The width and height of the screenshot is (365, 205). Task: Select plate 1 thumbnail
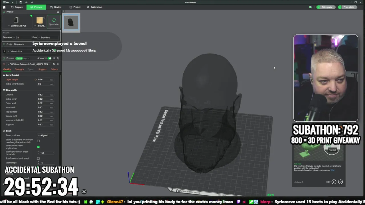(x=71, y=22)
